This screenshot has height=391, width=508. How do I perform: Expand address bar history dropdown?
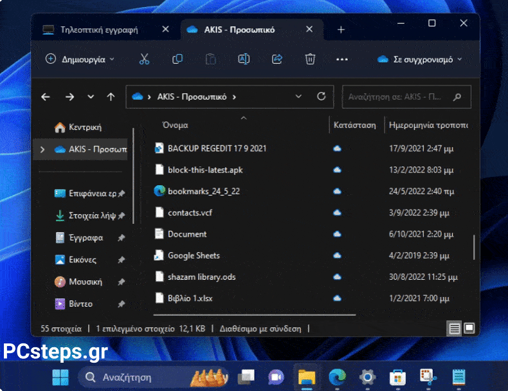click(x=298, y=96)
